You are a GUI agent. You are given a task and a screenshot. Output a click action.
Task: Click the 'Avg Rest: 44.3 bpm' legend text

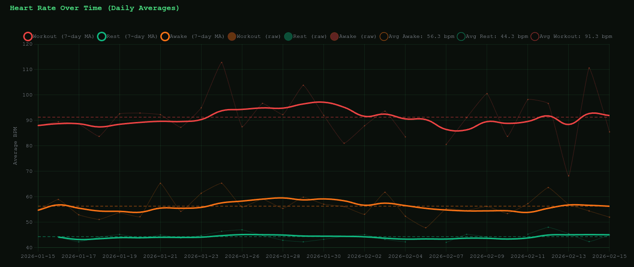pyautogui.click(x=497, y=36)
